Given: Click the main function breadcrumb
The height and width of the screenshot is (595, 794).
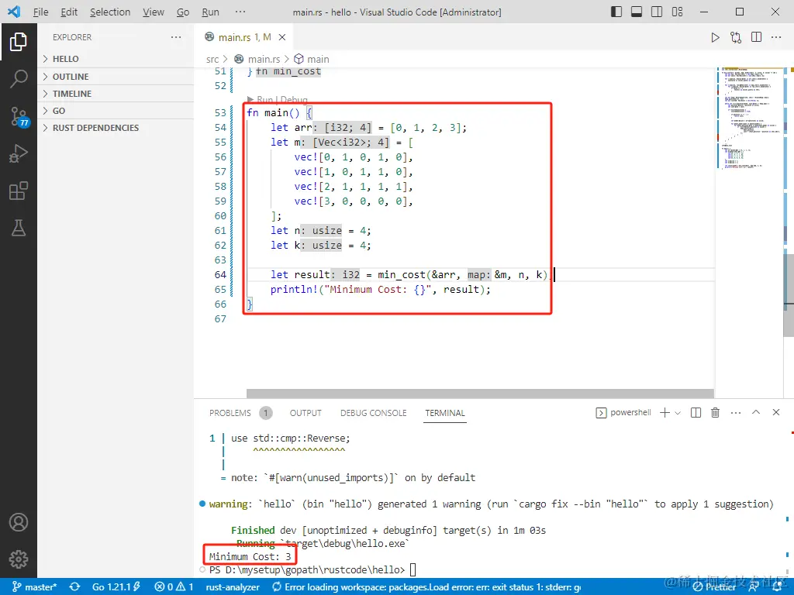Looking at the screenshot, I should click(312, 59).
